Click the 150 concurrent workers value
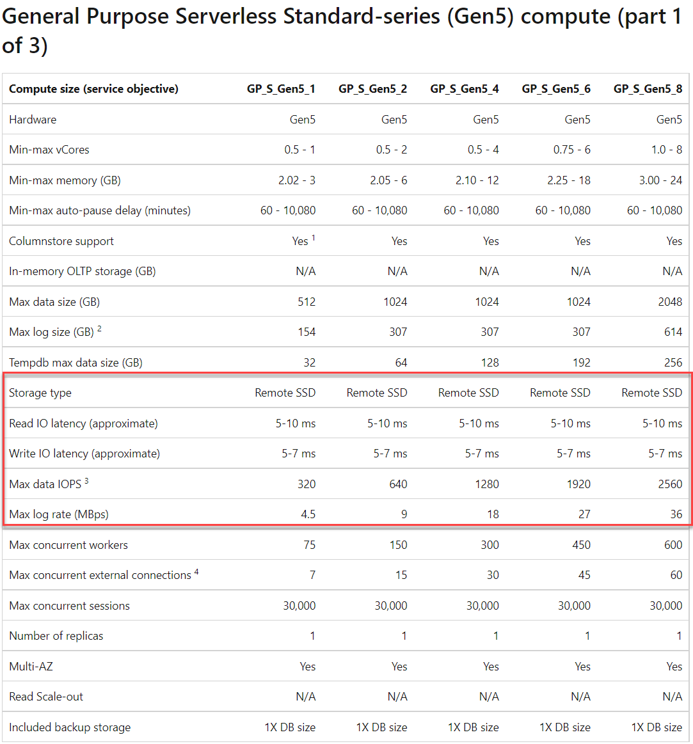This screenshot has width=693, height=744. (x=398, y=544)
